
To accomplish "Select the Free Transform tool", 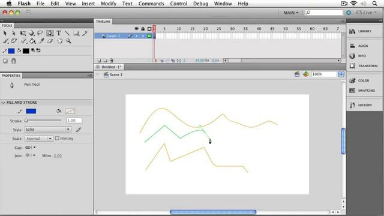I will [23, 33].
